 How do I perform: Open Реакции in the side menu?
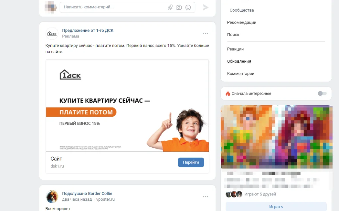[235, 49]
